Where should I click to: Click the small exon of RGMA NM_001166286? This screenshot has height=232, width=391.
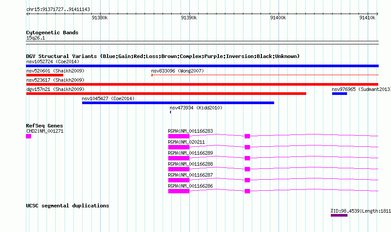click(247, 191)
